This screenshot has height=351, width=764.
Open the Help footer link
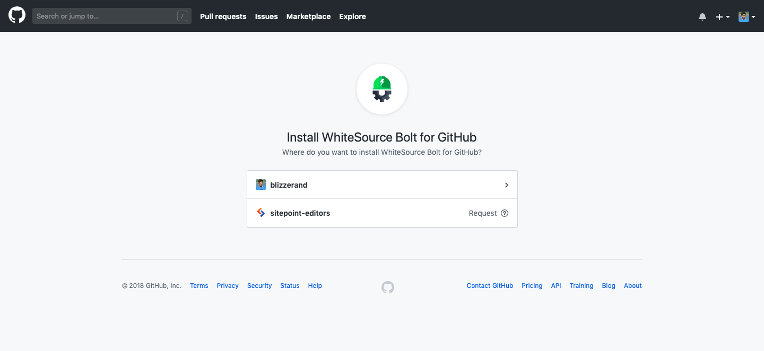[315, 286]
